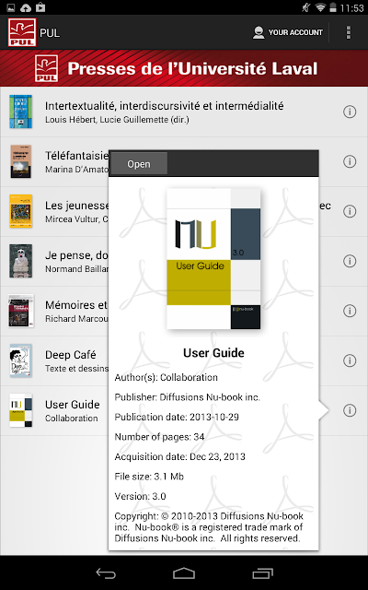Image resolution: width=368 pixels, height=590 pixels.
Task: Open Deep Café book cover thumbnail
Action: coord(20,360)
